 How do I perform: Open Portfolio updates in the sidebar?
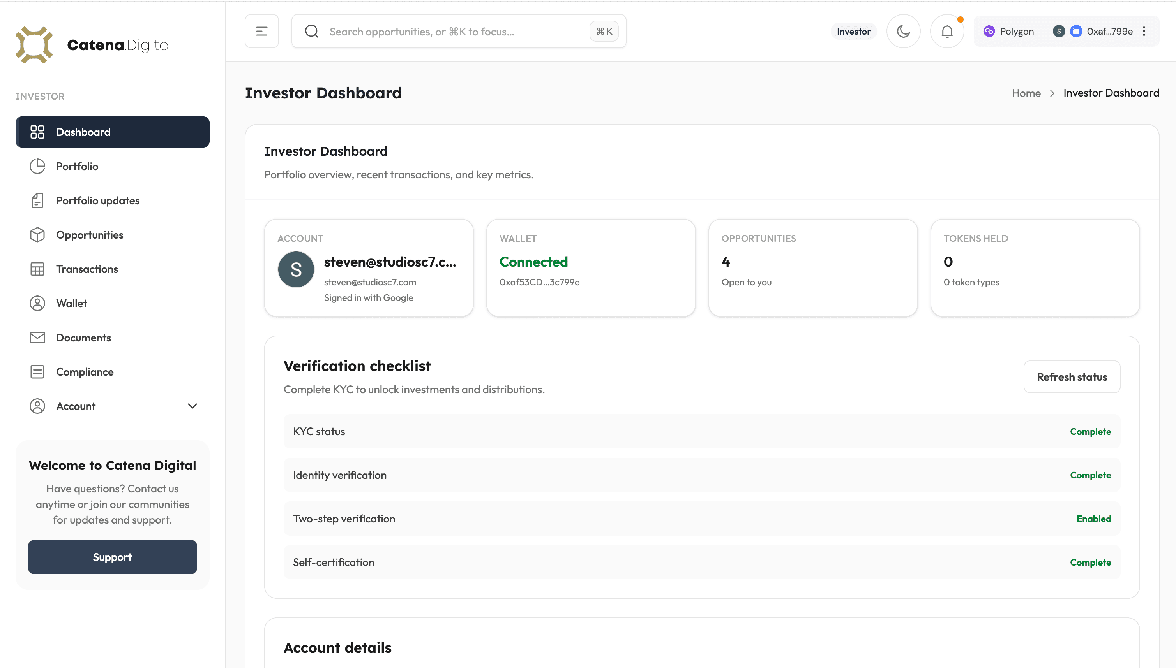pos(98,200)
